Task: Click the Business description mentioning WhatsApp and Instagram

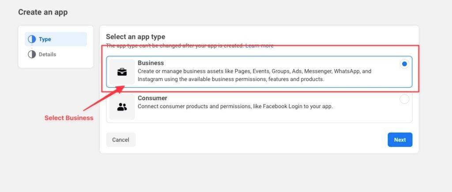Action: pos(255,75)
